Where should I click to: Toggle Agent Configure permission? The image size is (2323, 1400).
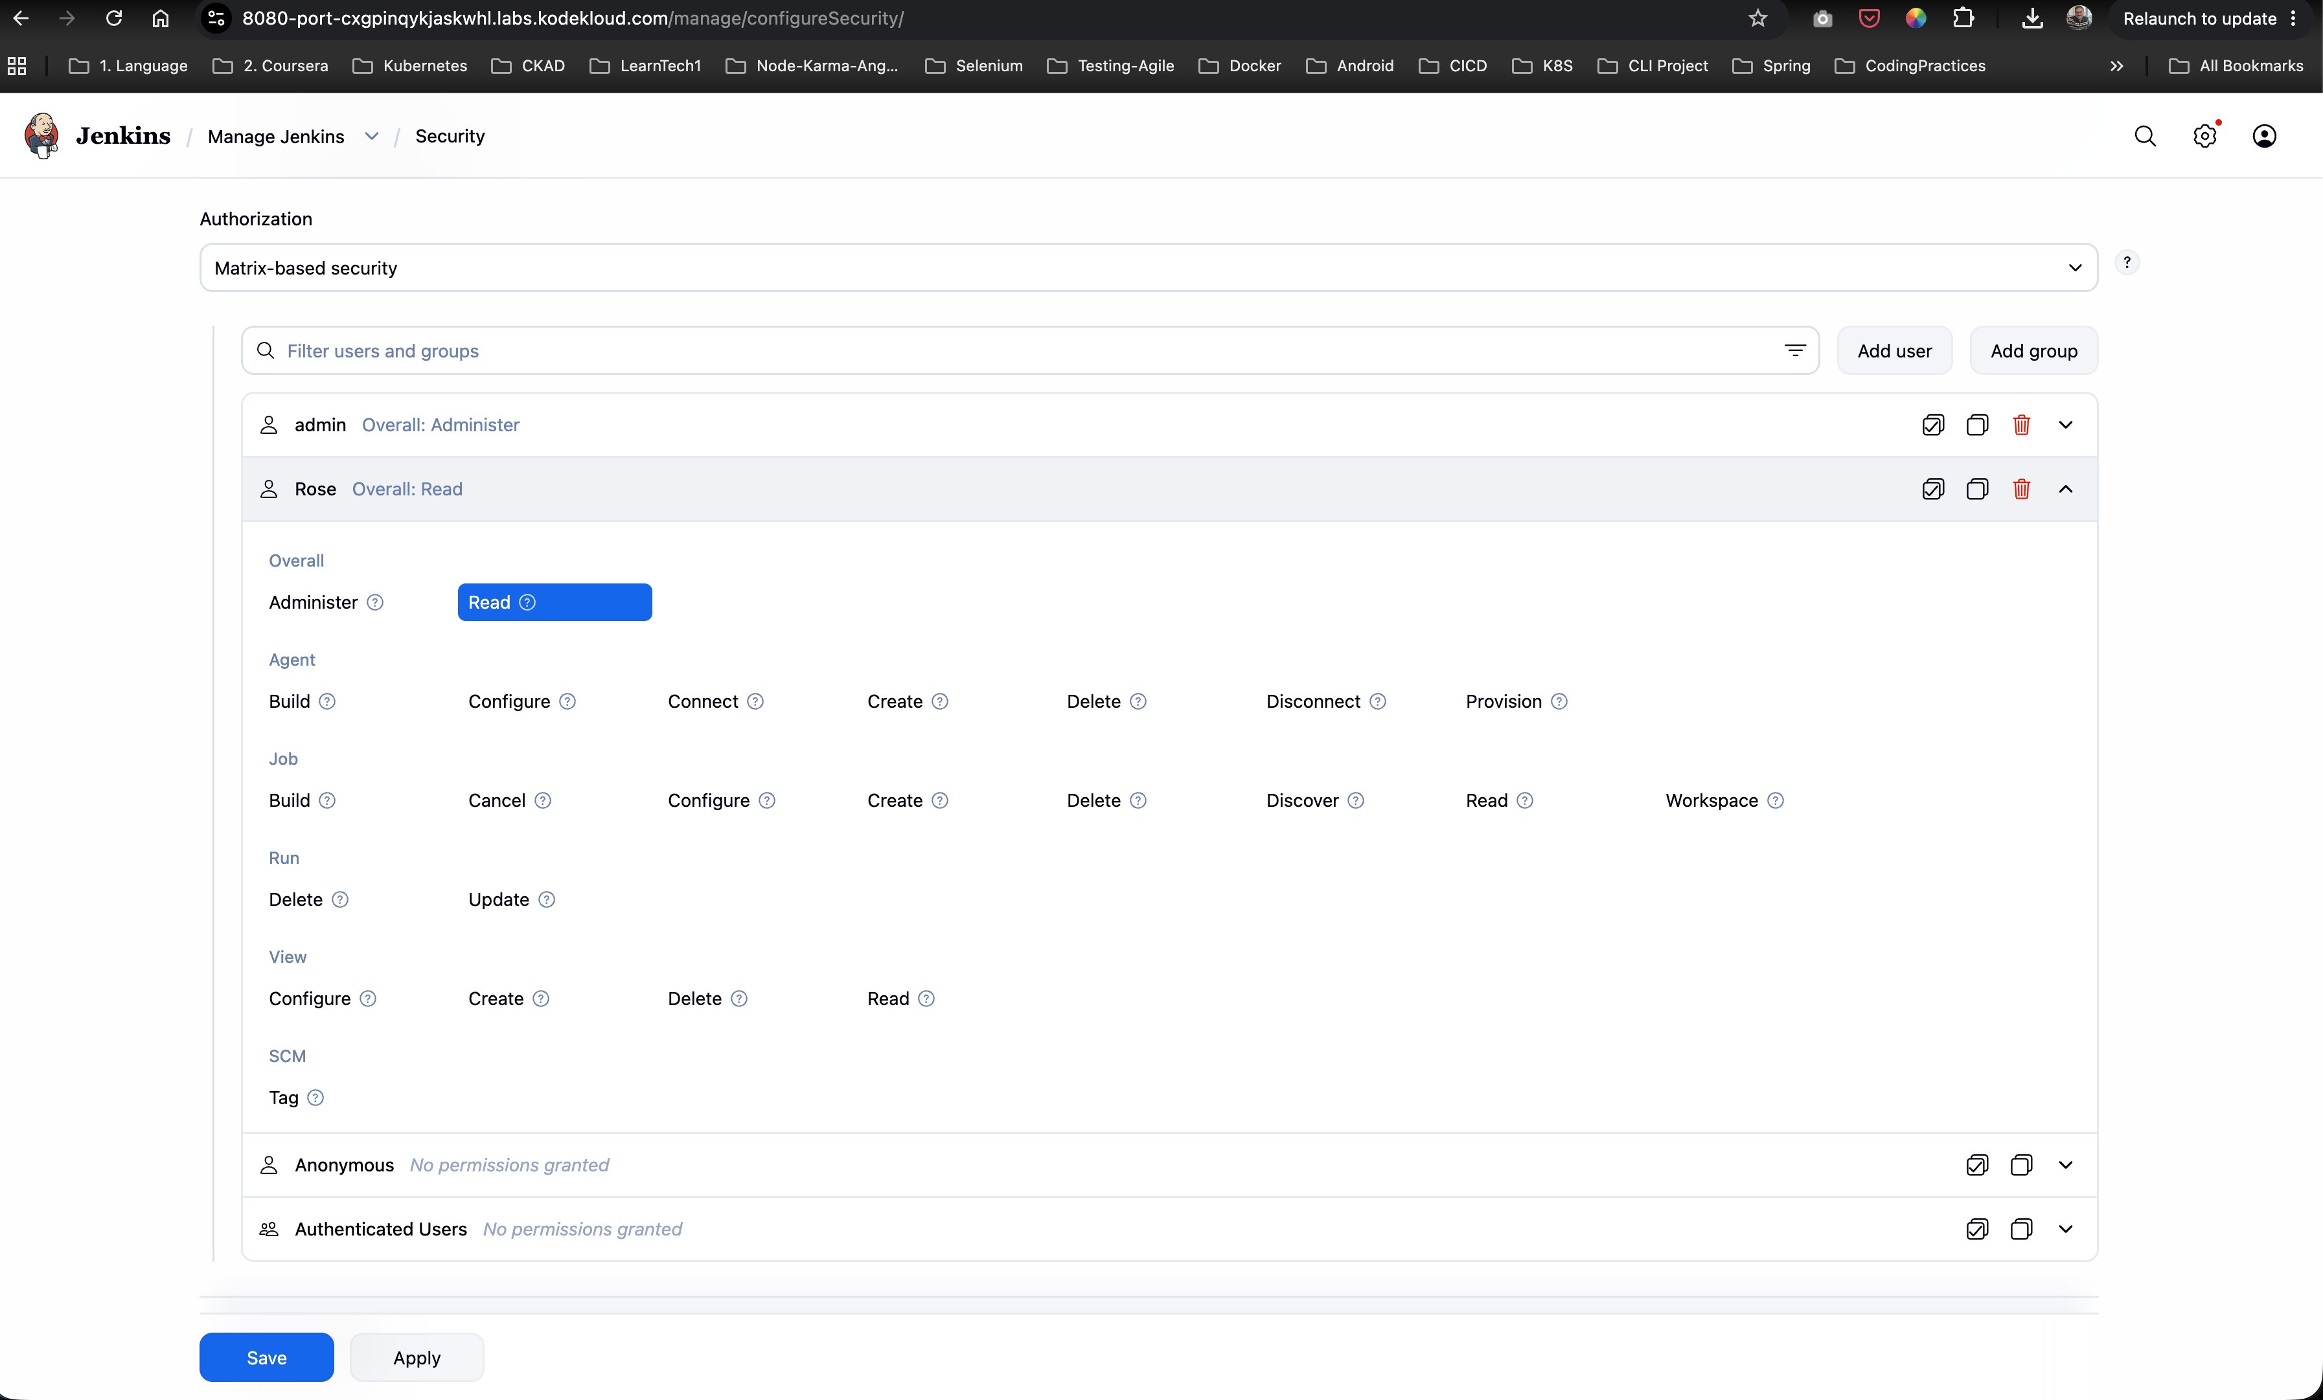pos(509,702)
